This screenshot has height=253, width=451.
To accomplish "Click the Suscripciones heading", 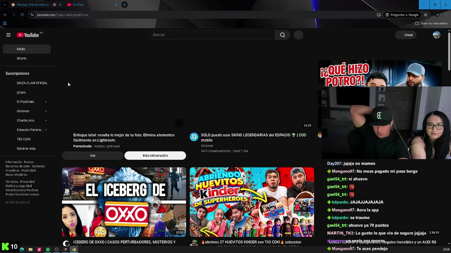I will click(x=17, y=73).
